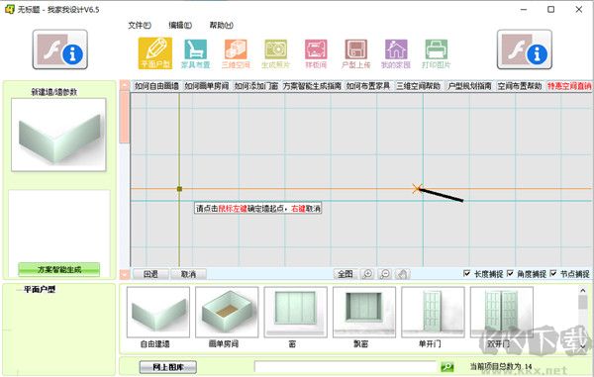Open the 文件 menu
Screen dimensions: 594x377
(x=140, y=26)
